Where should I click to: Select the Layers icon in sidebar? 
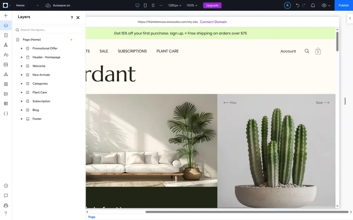pos(6,25)
